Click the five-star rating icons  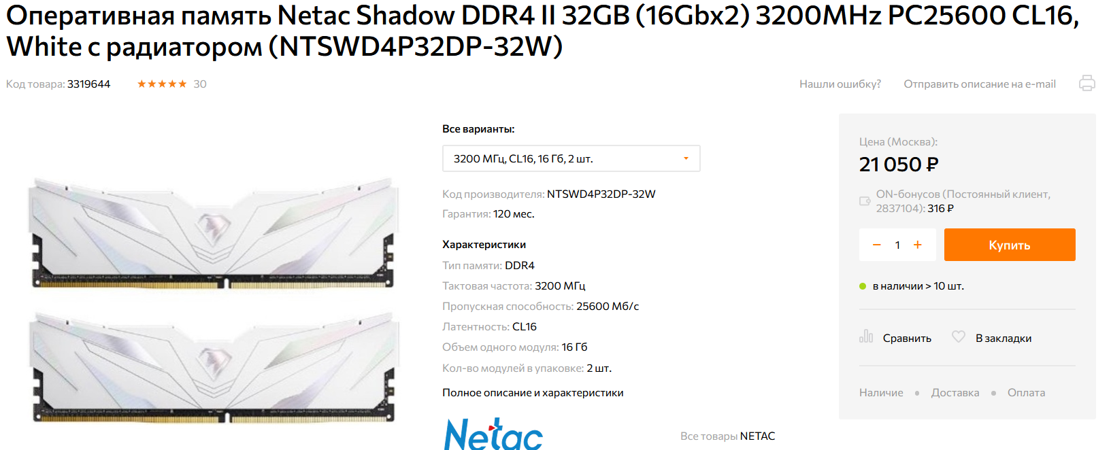(x=162, y=84)
